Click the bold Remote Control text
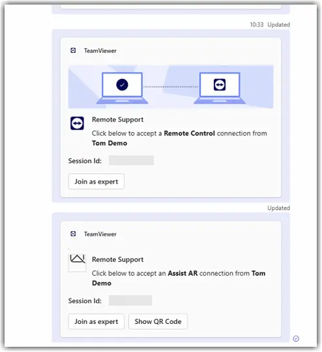The image size is (322, 352). [189, 133]
